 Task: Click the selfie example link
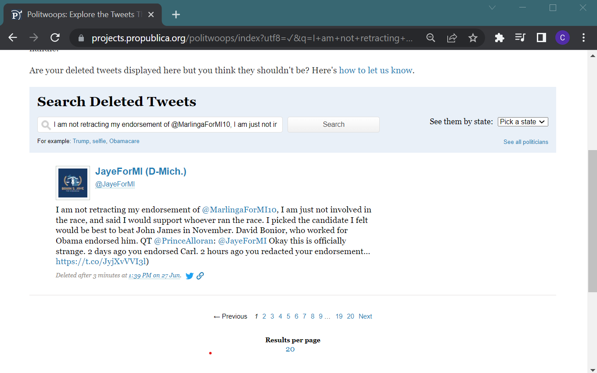point(99,141)
